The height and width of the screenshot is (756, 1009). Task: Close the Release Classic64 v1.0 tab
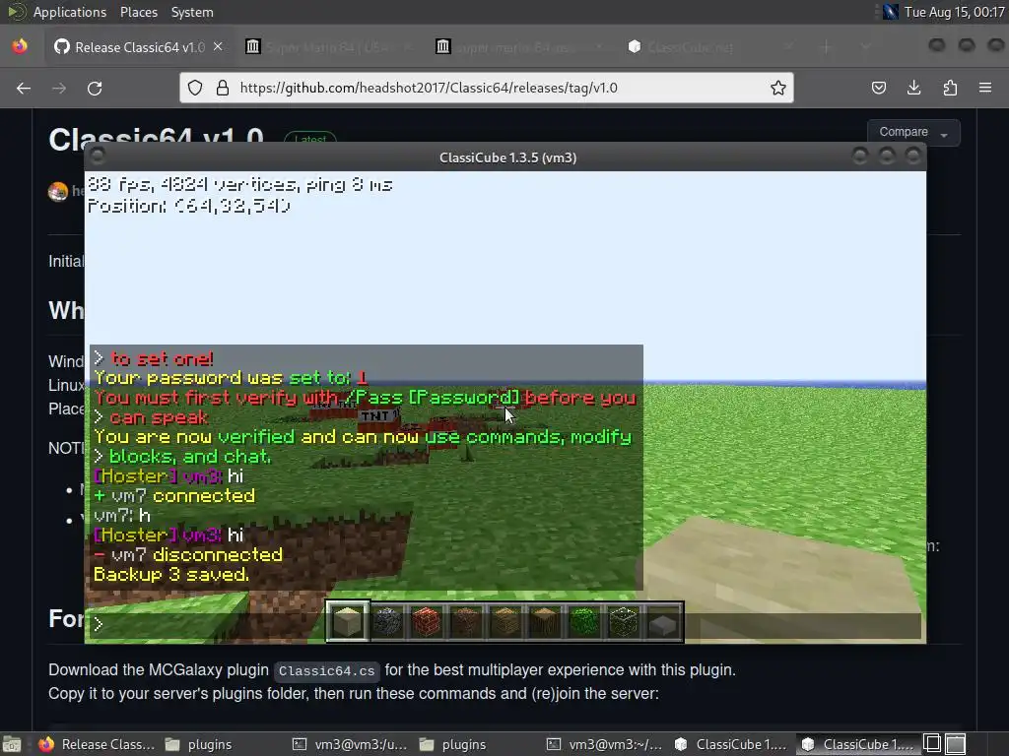[218, 47]
